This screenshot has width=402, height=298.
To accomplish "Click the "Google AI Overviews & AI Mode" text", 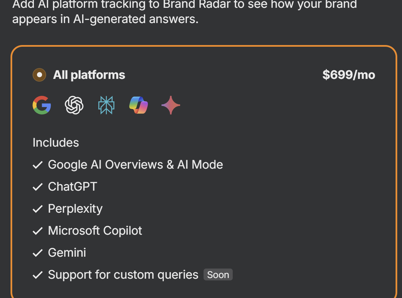I will [x=135, y=165].
